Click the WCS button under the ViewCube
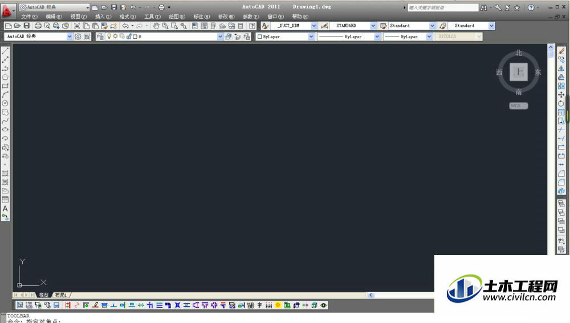Viewport: 570px width, 323px height. 518,106
